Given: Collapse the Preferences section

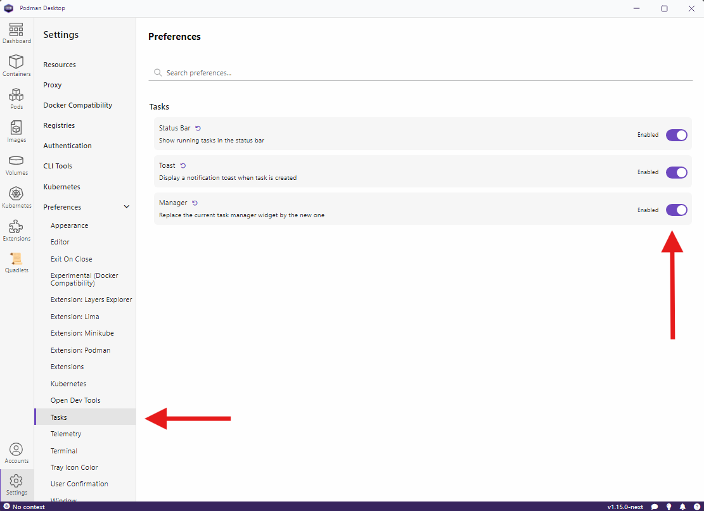Looking at the screenshot, I should pyautogui.click(x=126, y=206).
